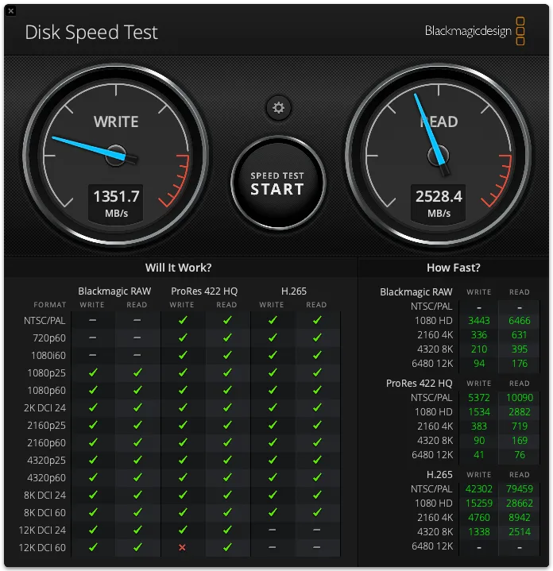Click the ProRes 1080 HD read value 2882

(520, 411)
